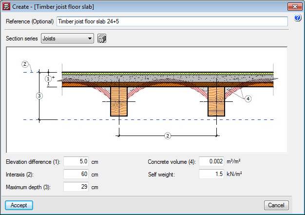
Task: Click the circled 1 marker in diagram
Action: coord(48,78)
